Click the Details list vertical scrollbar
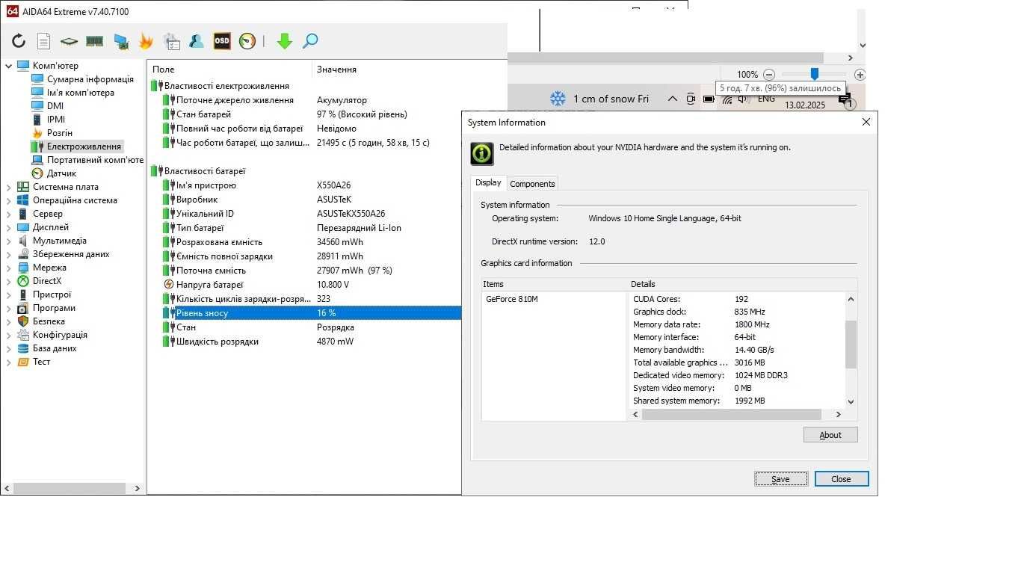Image resolution: width=1021 pixels, height=574 pixels. (x=851, y=345)
